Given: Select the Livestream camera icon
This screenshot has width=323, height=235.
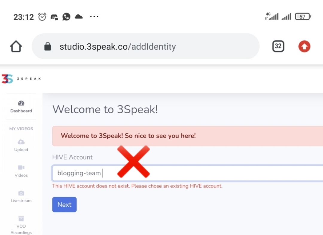Looking at the screenshot, I should tap(21, 193).
